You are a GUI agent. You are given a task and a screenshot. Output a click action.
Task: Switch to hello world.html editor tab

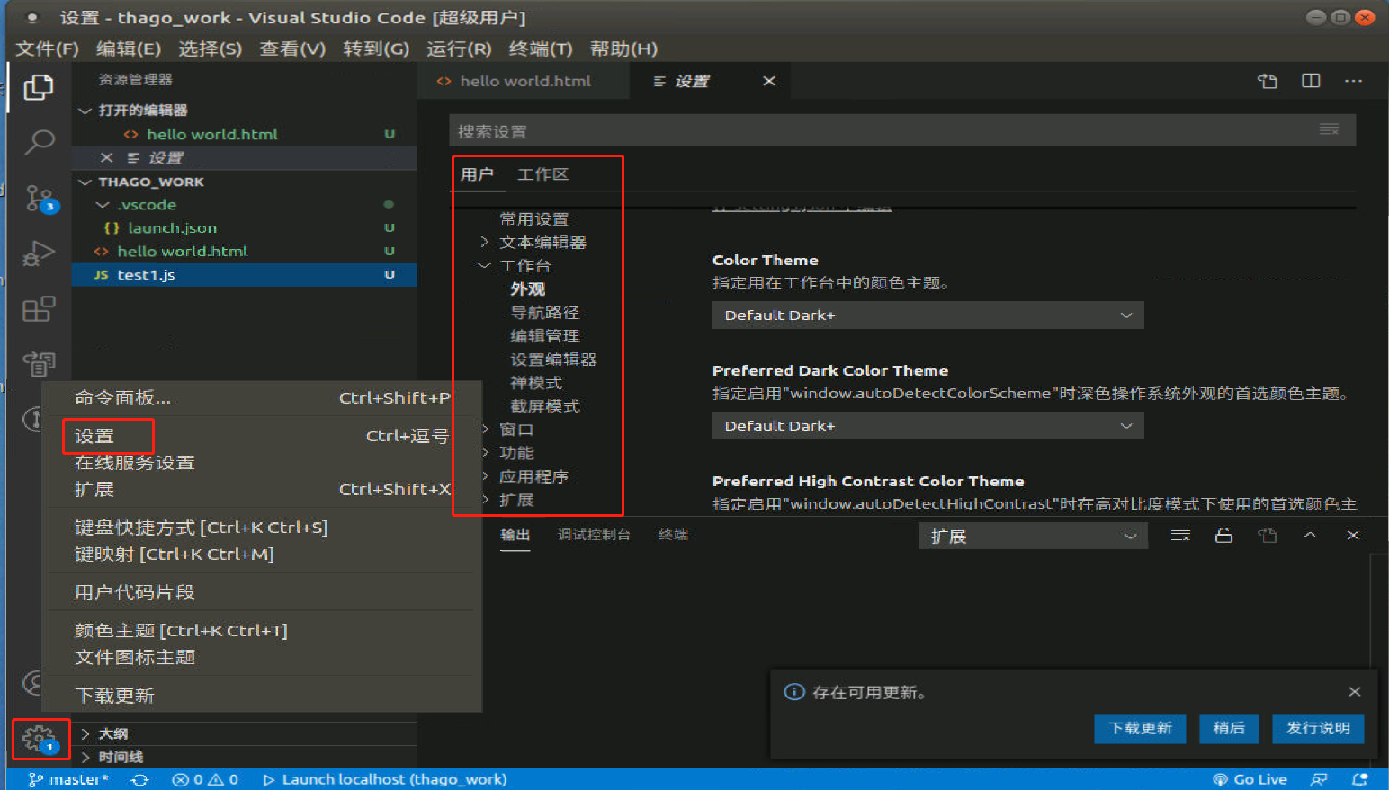[x=525, y=81]
